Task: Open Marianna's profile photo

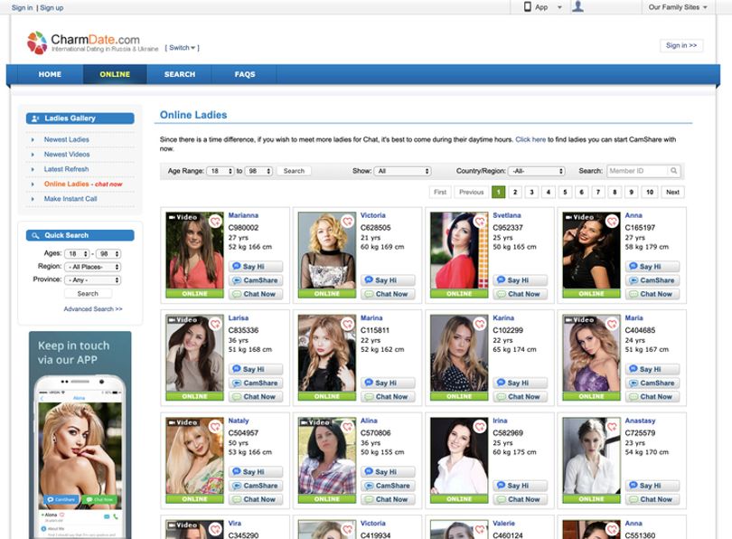Action: pyautogui.click(x=194, y=251)
